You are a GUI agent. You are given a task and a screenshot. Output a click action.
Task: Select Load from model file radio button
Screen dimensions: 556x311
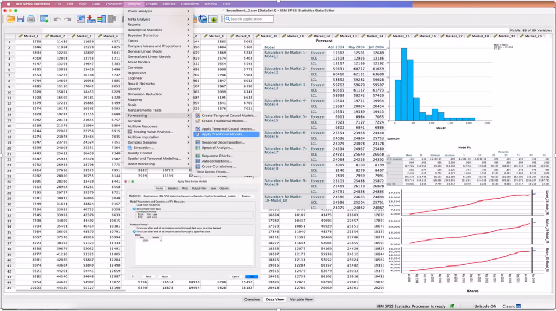pos(134,205)
